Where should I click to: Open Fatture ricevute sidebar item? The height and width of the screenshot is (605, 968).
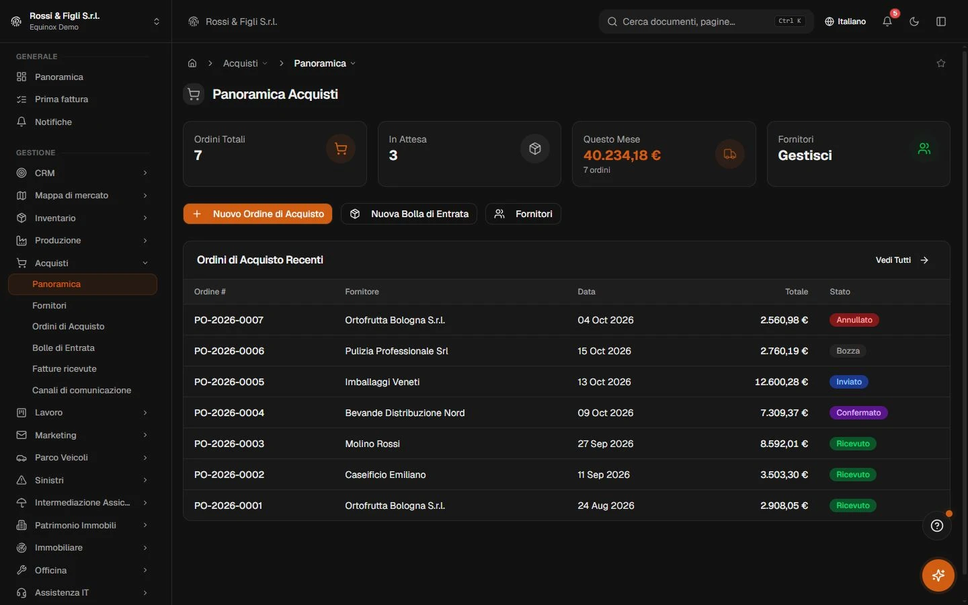tap(83, 369)
